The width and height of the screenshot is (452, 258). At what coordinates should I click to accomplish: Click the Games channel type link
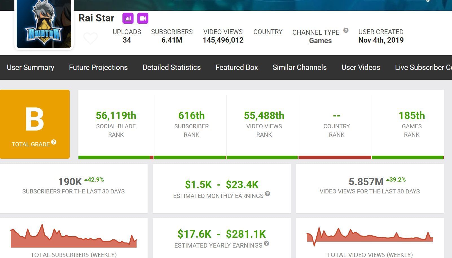[x=320, y=41]
